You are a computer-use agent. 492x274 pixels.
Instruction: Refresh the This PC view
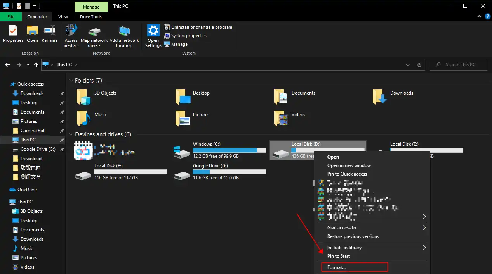click(x=419, y=65)
